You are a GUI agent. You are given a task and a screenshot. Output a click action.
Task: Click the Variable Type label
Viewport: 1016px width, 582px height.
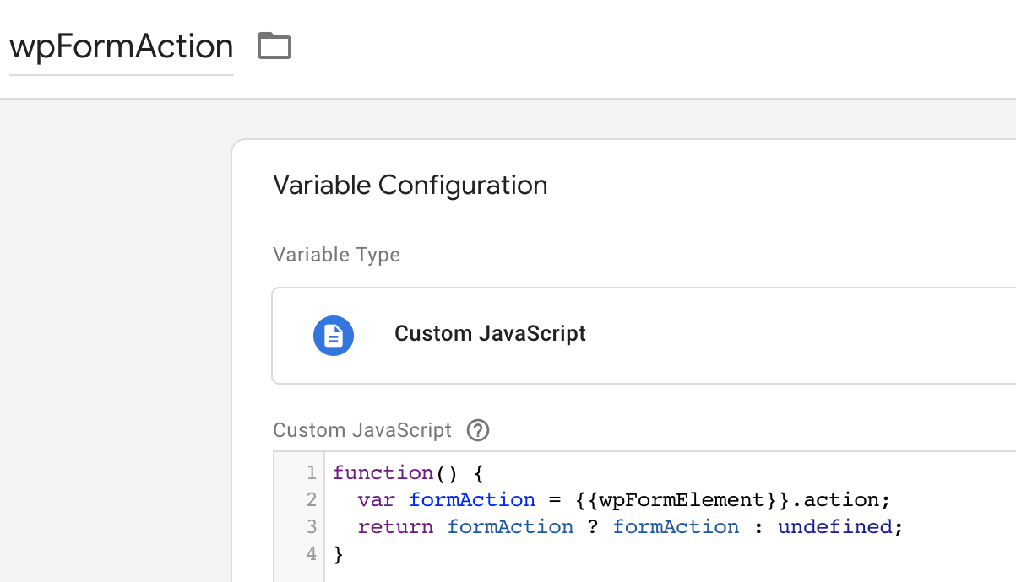tap(336, 255)
